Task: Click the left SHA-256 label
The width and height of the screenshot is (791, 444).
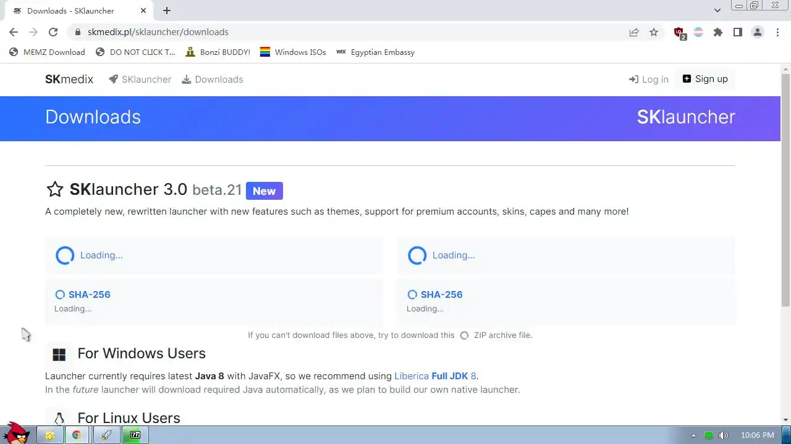Action: point(89,295)
